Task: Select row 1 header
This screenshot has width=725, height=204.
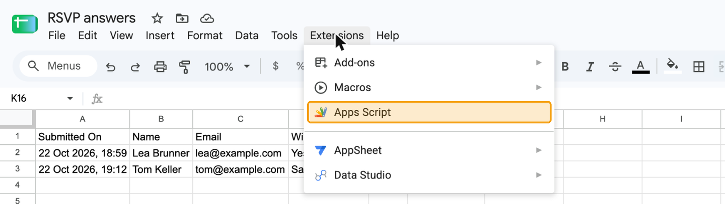Action: coord(18,136)
